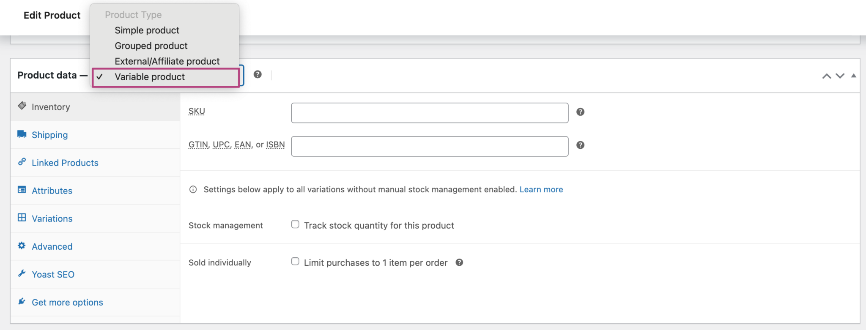
Task: Click the Shipping truck icon
Action: click(22, 134)
